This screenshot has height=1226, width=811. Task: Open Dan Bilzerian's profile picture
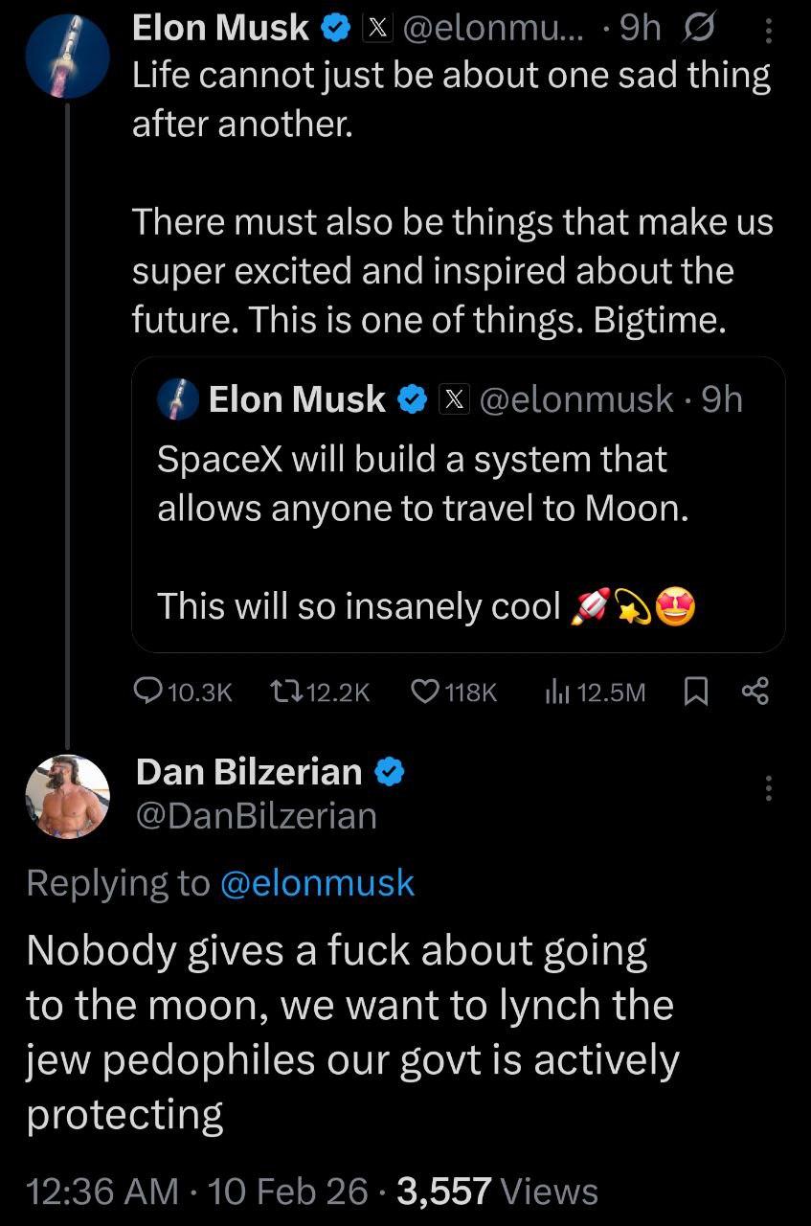[67, 797]
